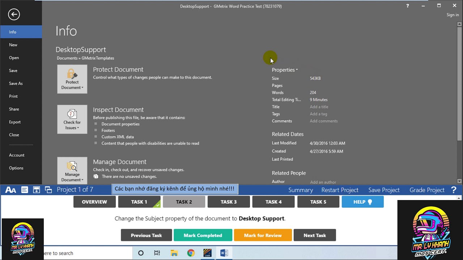Switch to the TASK 1 tab
463x260 pixels.
[139, 202]
